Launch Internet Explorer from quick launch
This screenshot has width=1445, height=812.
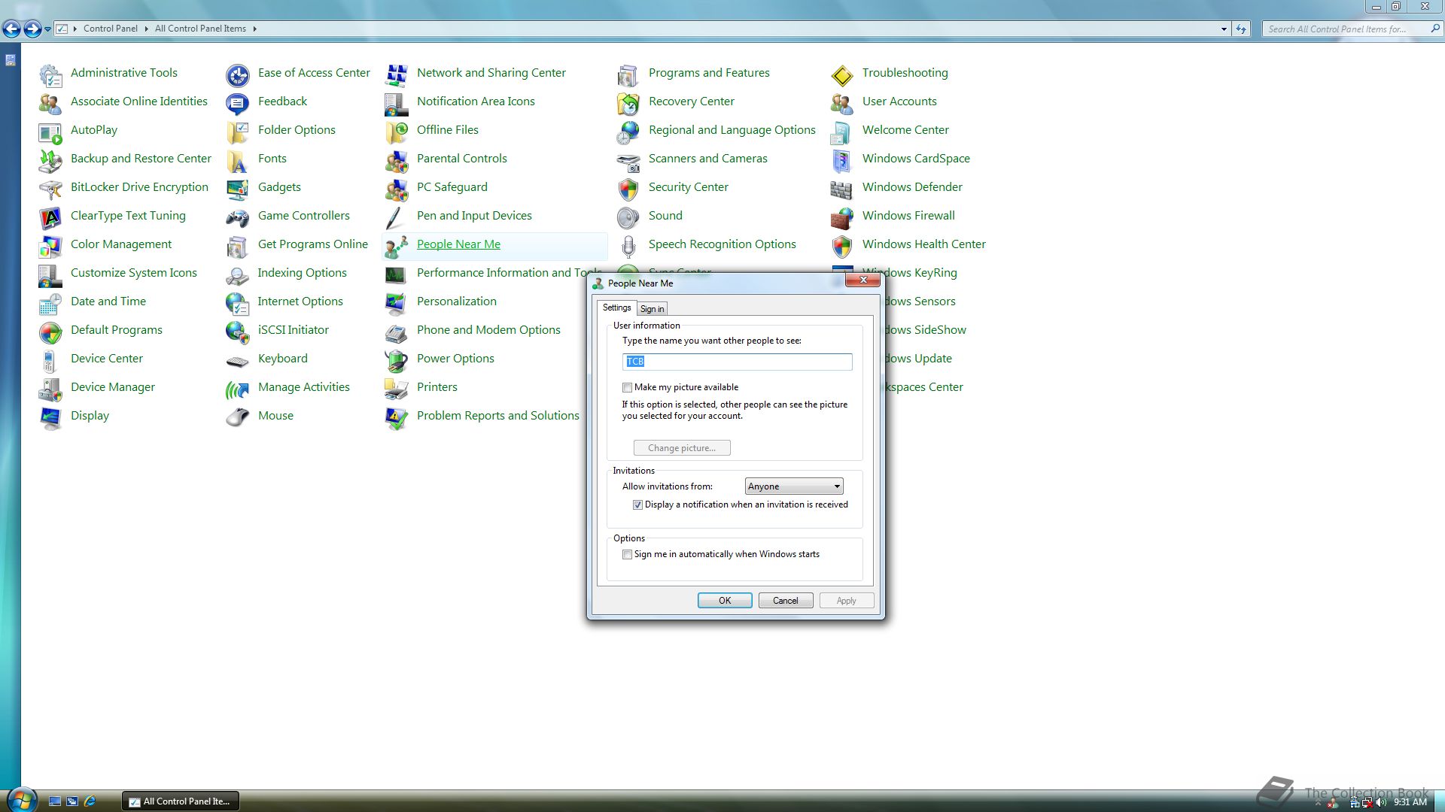(x=90, y=801)
